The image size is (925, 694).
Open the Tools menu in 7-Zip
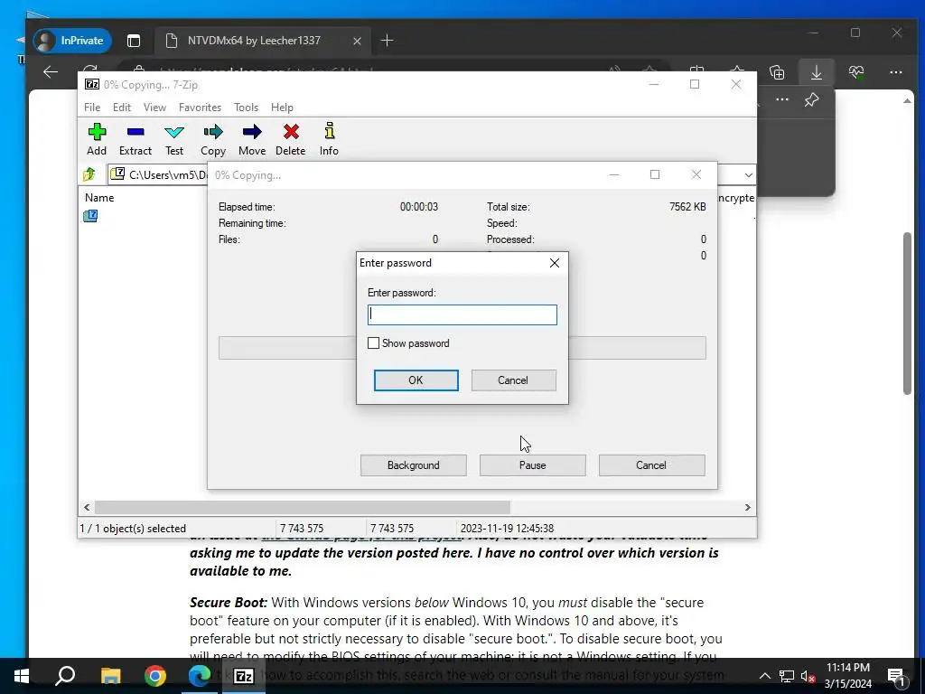click(246, 108)
